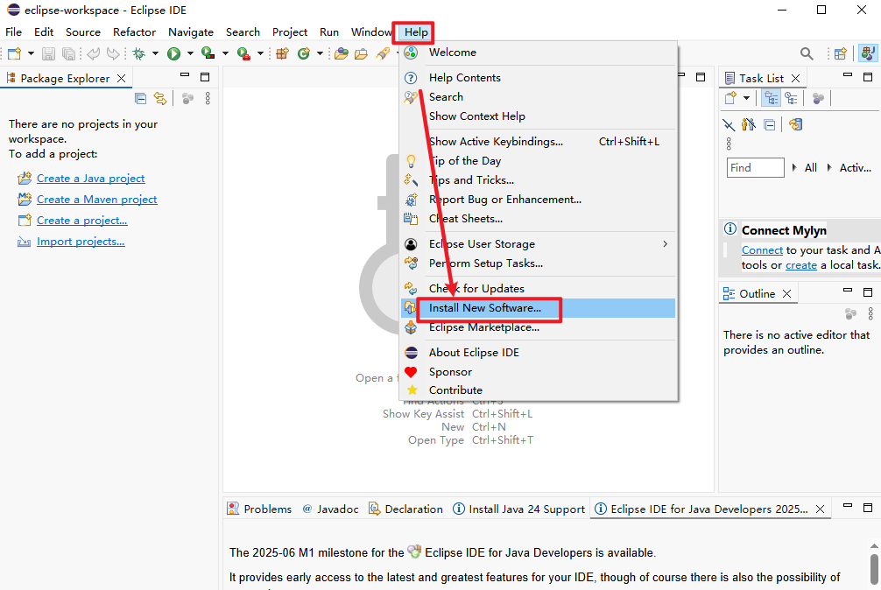Click the Debug bug icon in toolbar

tap(138, 53)
